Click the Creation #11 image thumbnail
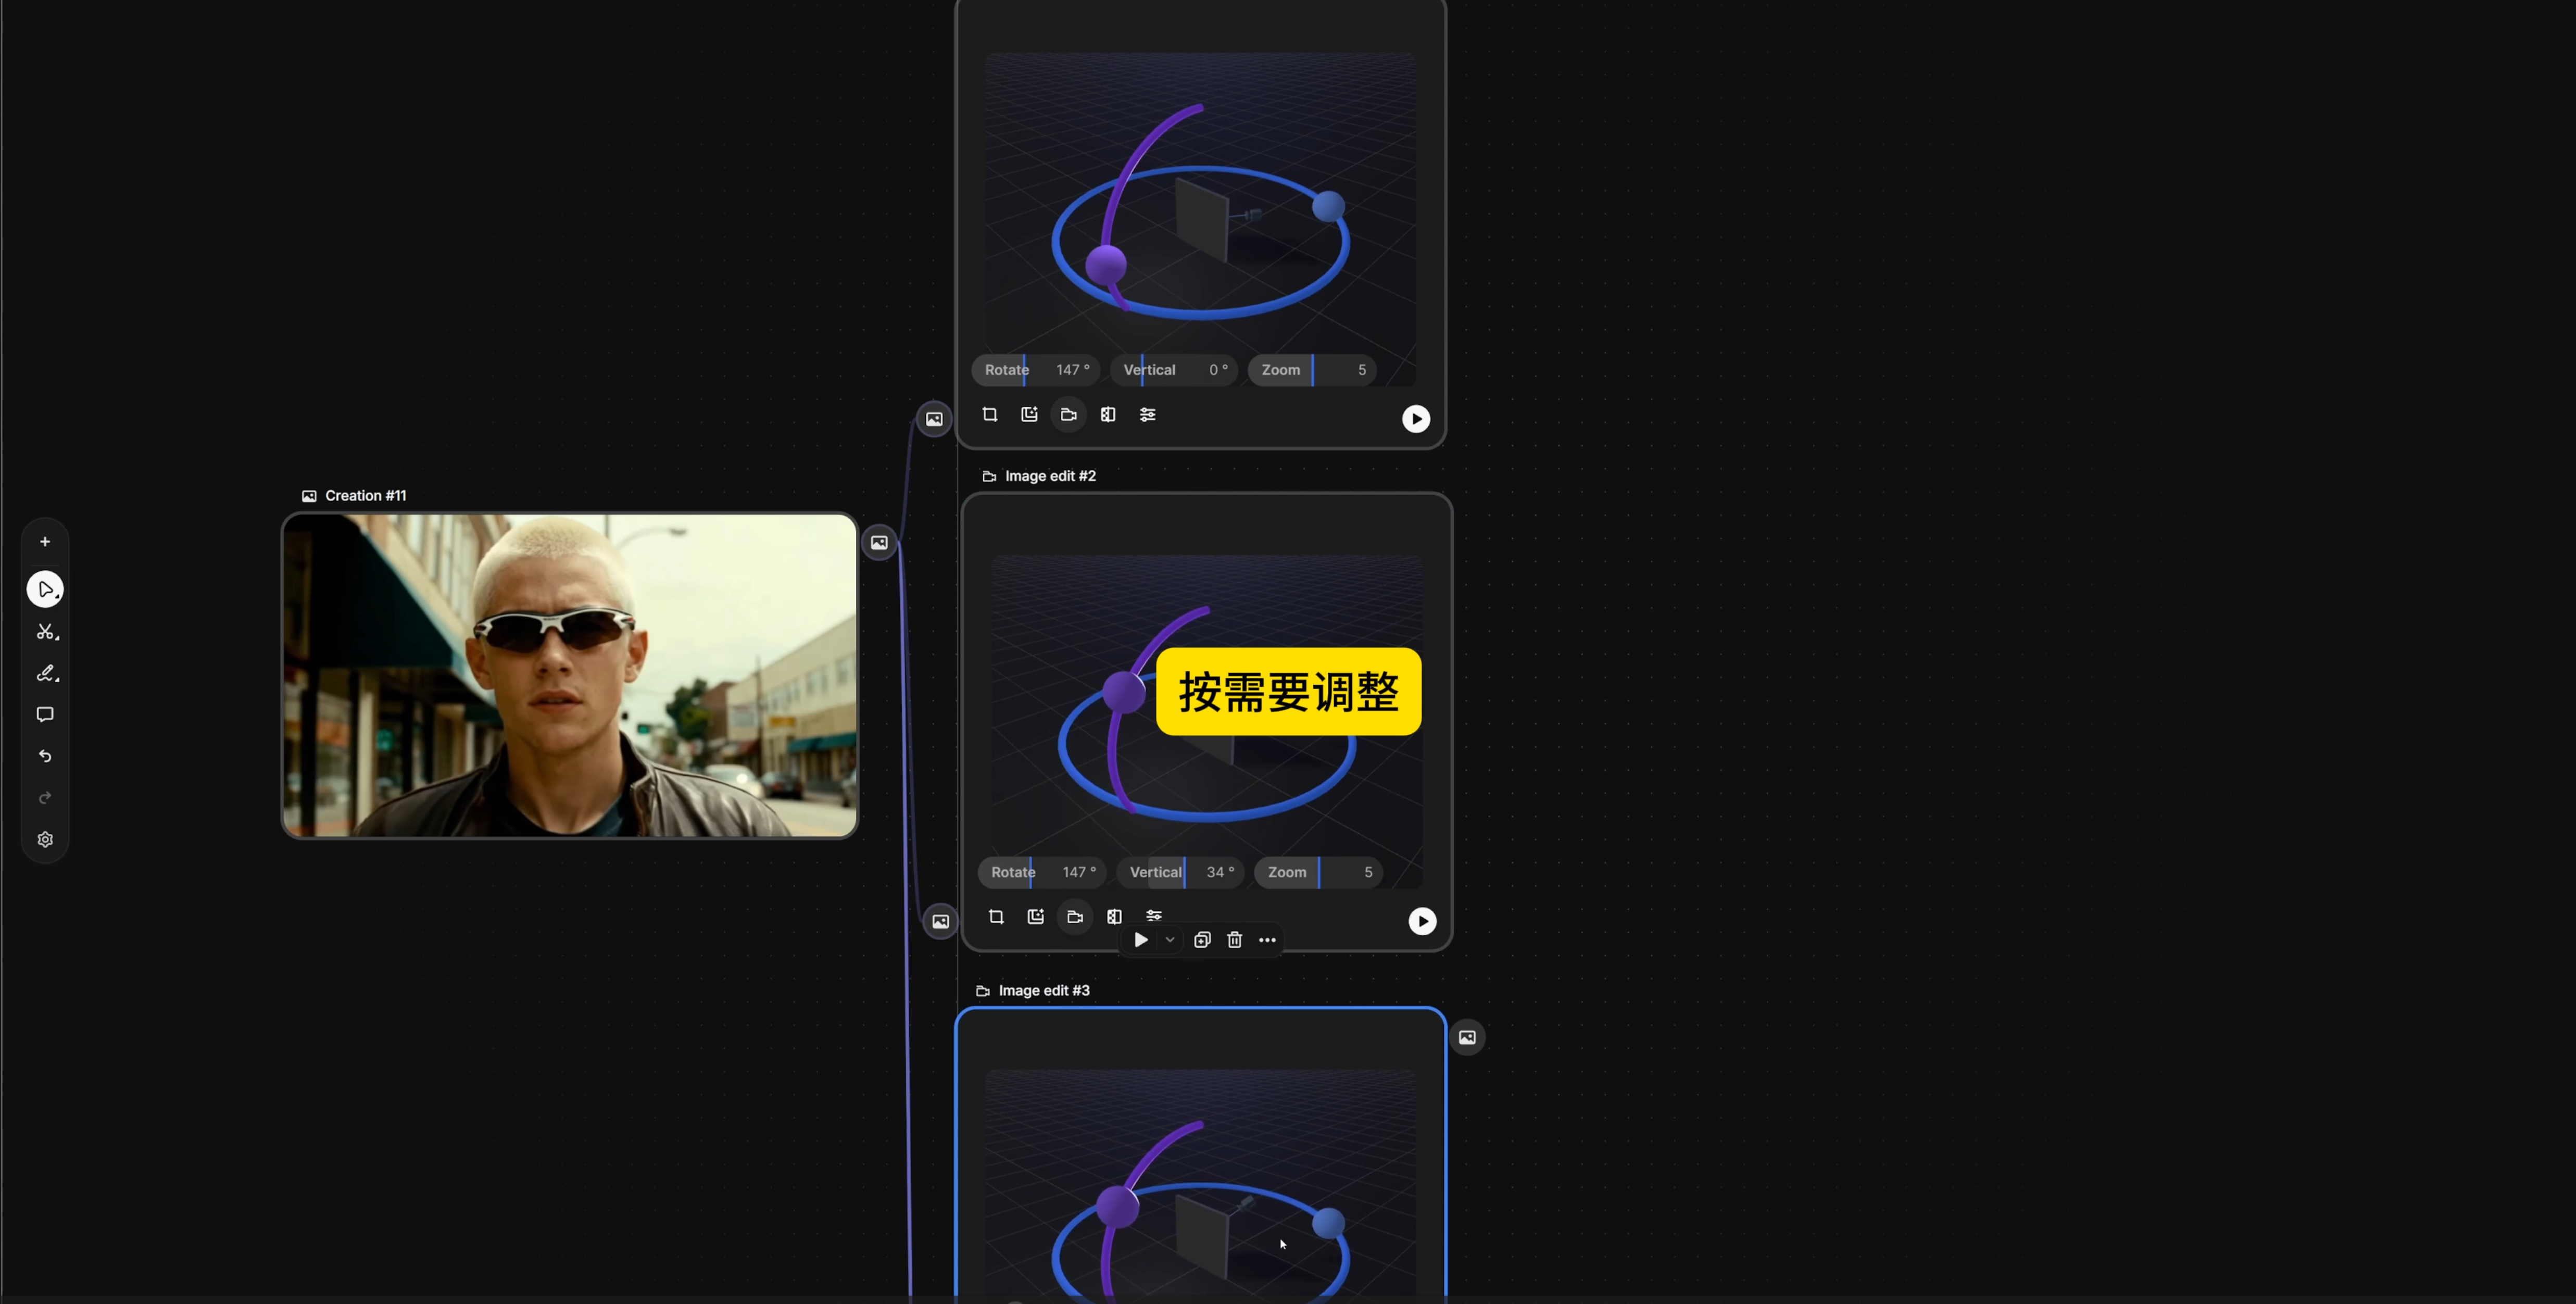Screen dimensions: 2576x1304 pyautogui.click(x=570, y=676)
